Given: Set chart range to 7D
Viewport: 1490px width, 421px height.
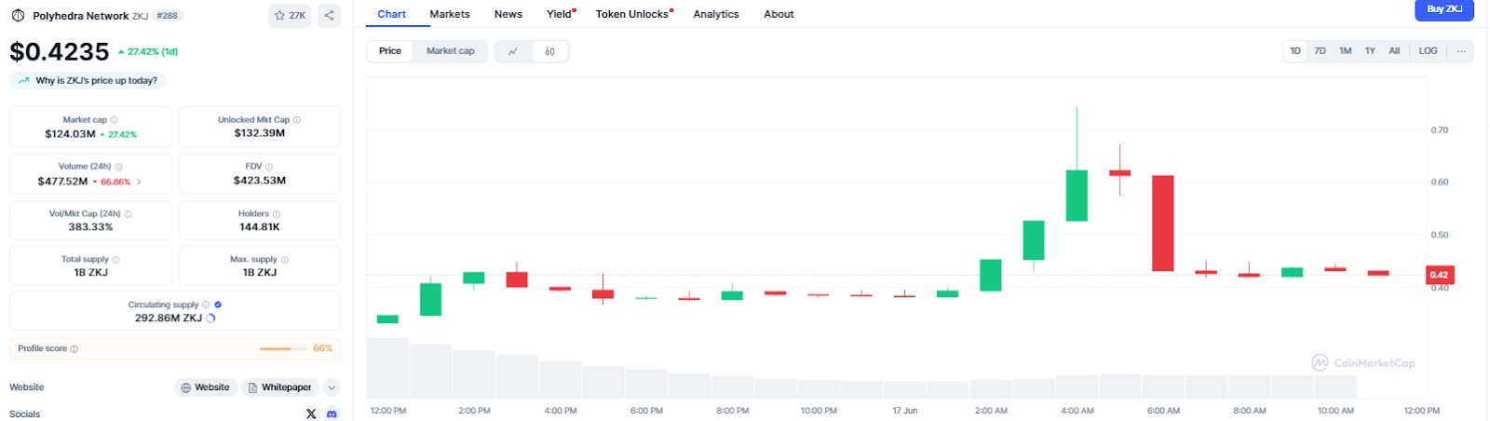Looking at the screenshot, I should 1320,51.
